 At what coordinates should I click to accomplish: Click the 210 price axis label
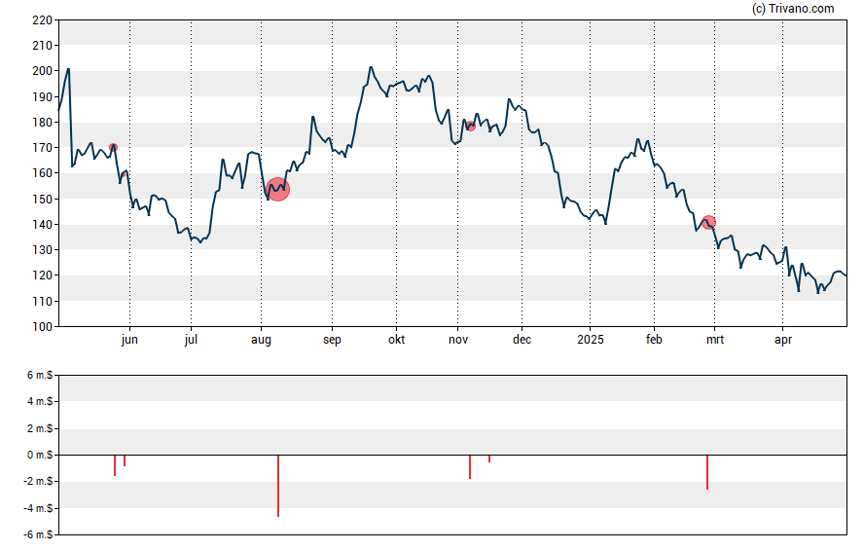(43, 46)
